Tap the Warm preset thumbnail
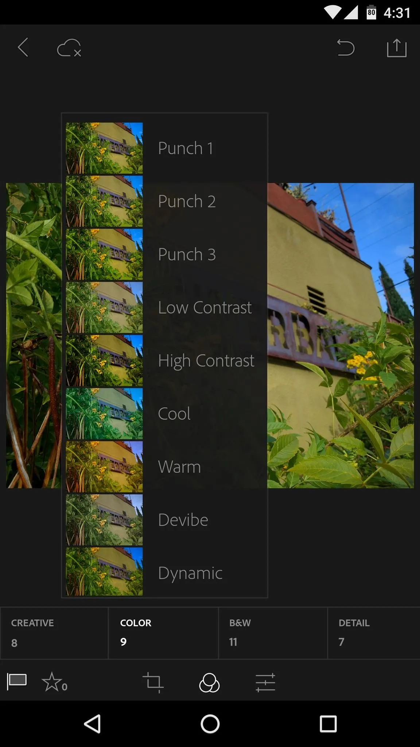 pyautogui.click(x=104, y=467)
